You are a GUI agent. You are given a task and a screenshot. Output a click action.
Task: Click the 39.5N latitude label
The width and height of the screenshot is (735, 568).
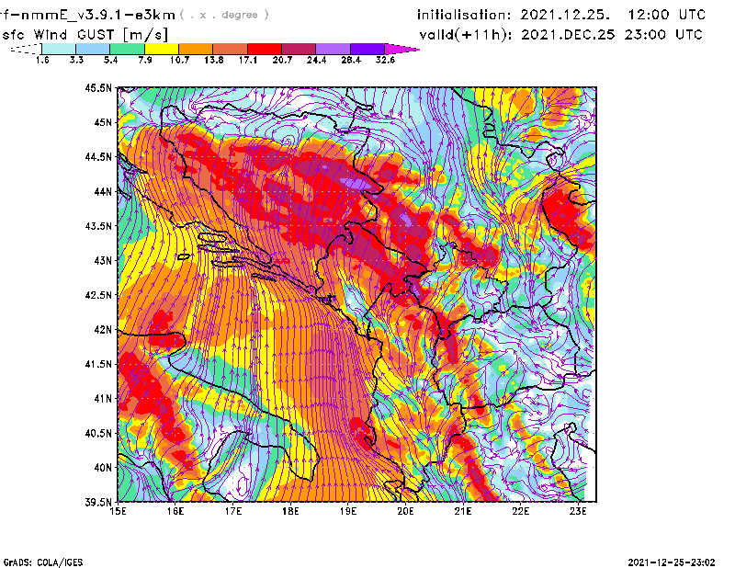click(98, 503)
